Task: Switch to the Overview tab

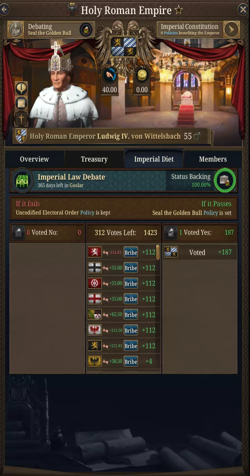Action: (34, 159)
